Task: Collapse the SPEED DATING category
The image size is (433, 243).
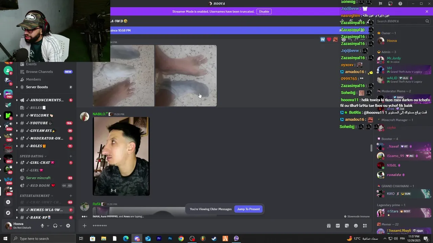Action: click(33, 156)
